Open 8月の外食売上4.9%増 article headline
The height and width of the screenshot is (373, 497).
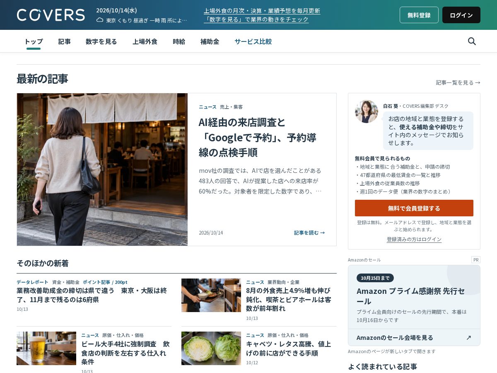pyautogui.click(x=289, y=299)
